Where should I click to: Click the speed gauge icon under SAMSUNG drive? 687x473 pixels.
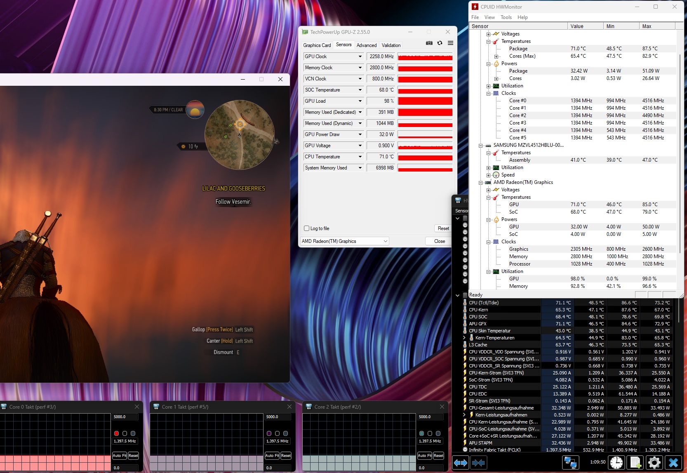496,175
